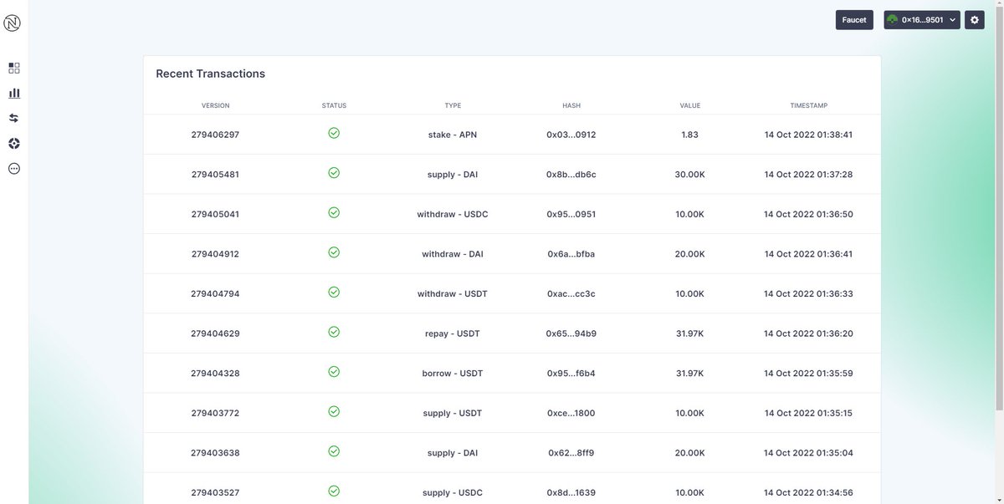The height and width of the screenshot is (504, 1004).
Task: Click the app logo in the sidebar
Action: [x=13, y=24]
